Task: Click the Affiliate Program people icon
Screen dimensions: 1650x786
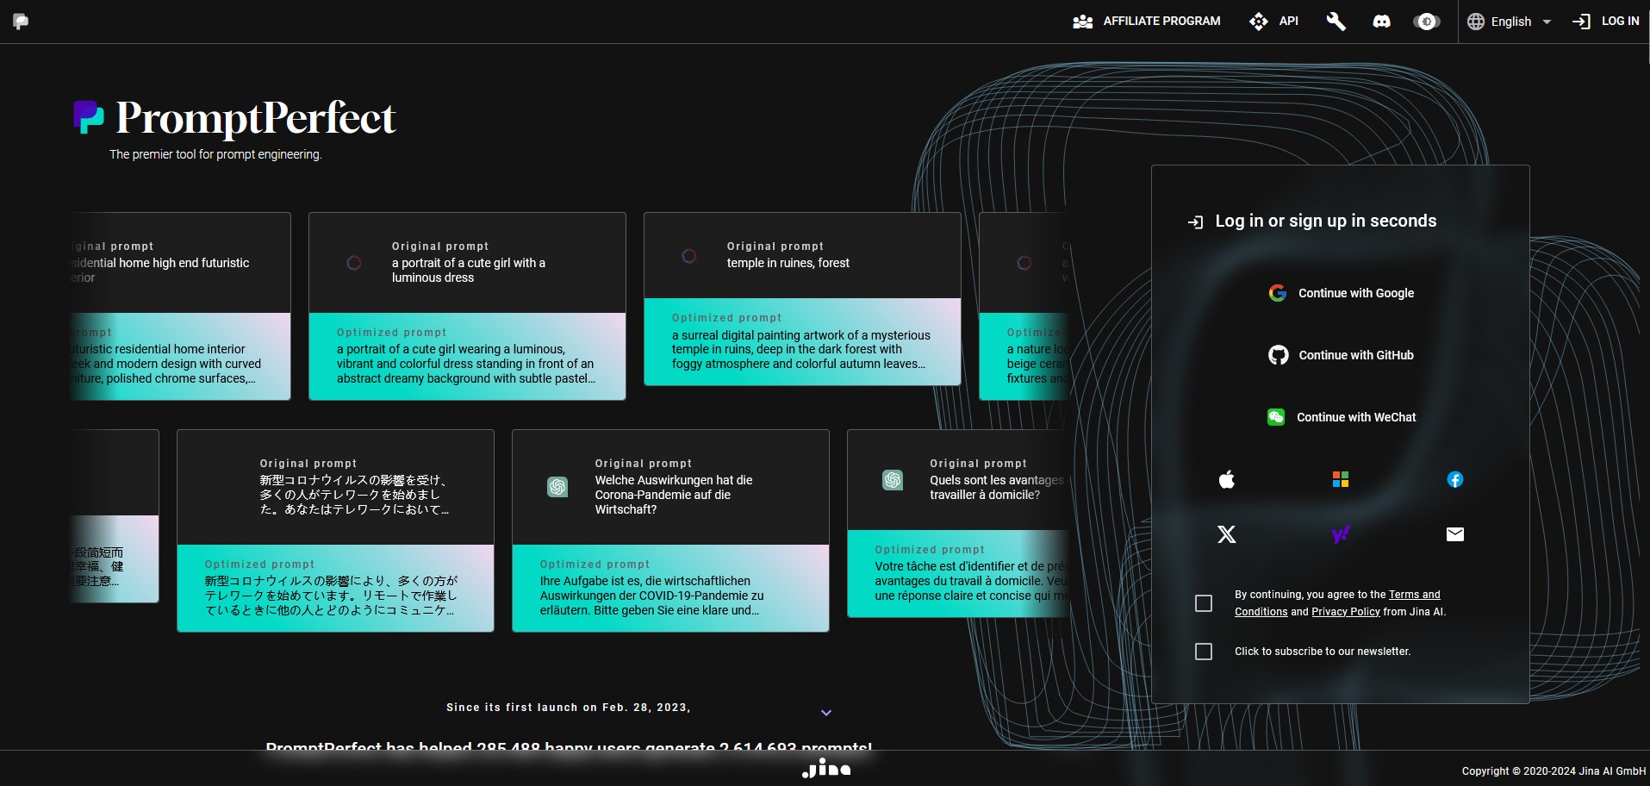Action: (1083, 22)
